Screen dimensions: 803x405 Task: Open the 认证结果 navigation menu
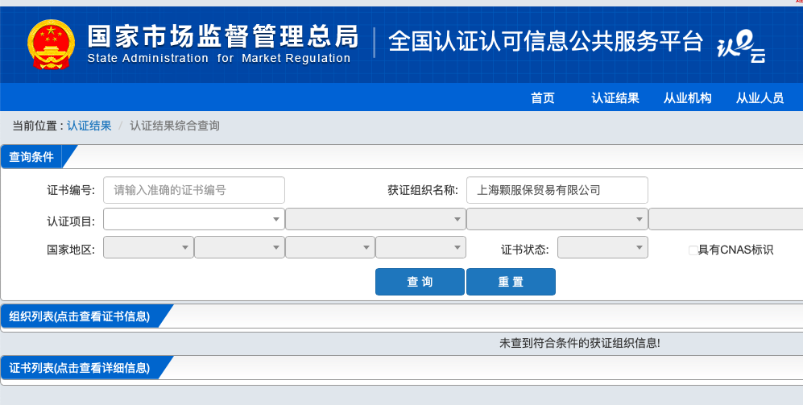(615, 97)
